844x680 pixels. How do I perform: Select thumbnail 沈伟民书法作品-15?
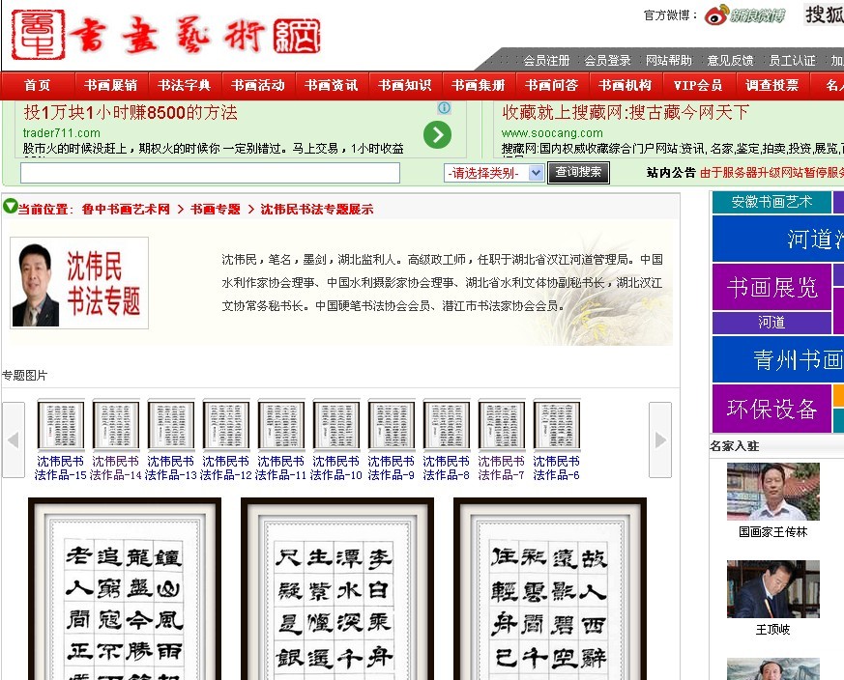pyautogui.click(x=61, y=425)
